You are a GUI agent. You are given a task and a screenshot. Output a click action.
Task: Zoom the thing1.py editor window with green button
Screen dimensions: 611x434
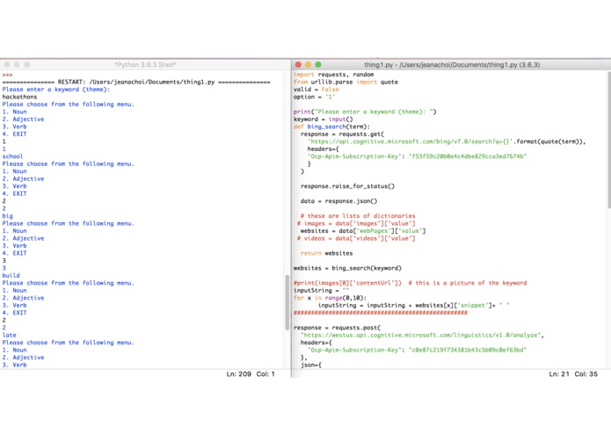click(x=318, y=65)
